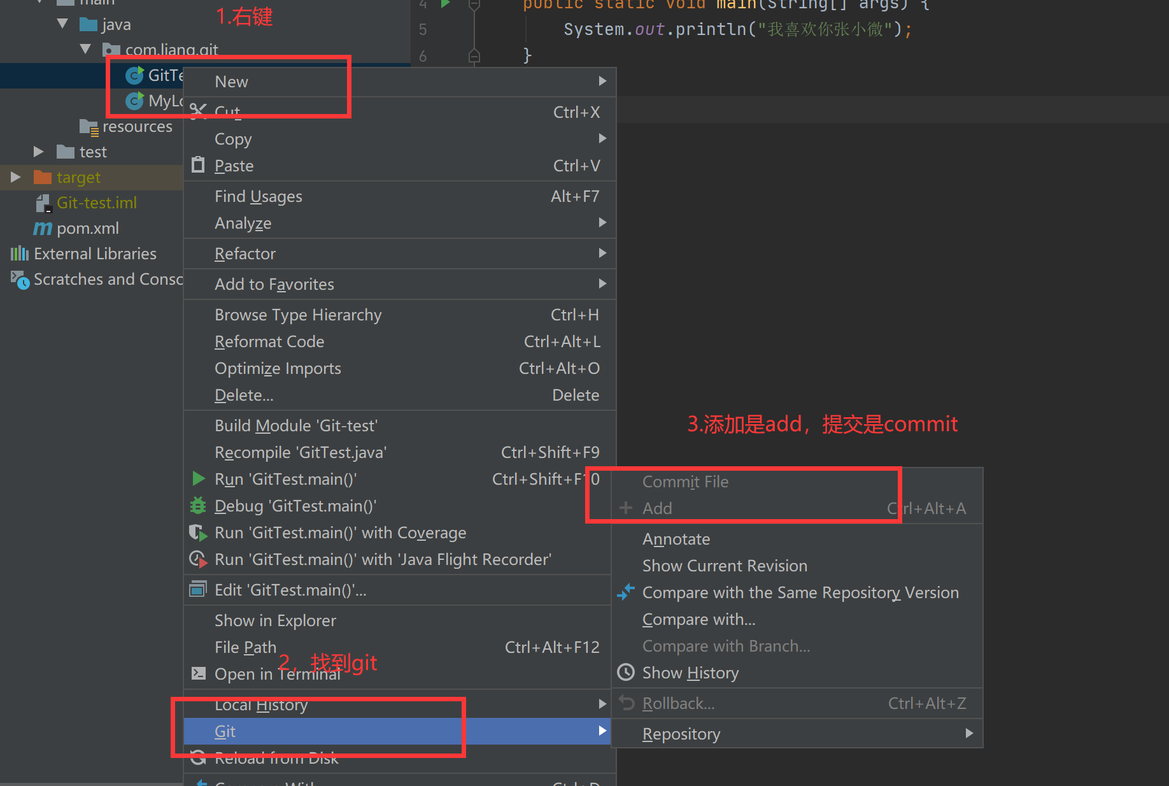The image size is (1169, 786).
Task: Select Browse Type Hierarchy
Action: click(x=399, y=315)
